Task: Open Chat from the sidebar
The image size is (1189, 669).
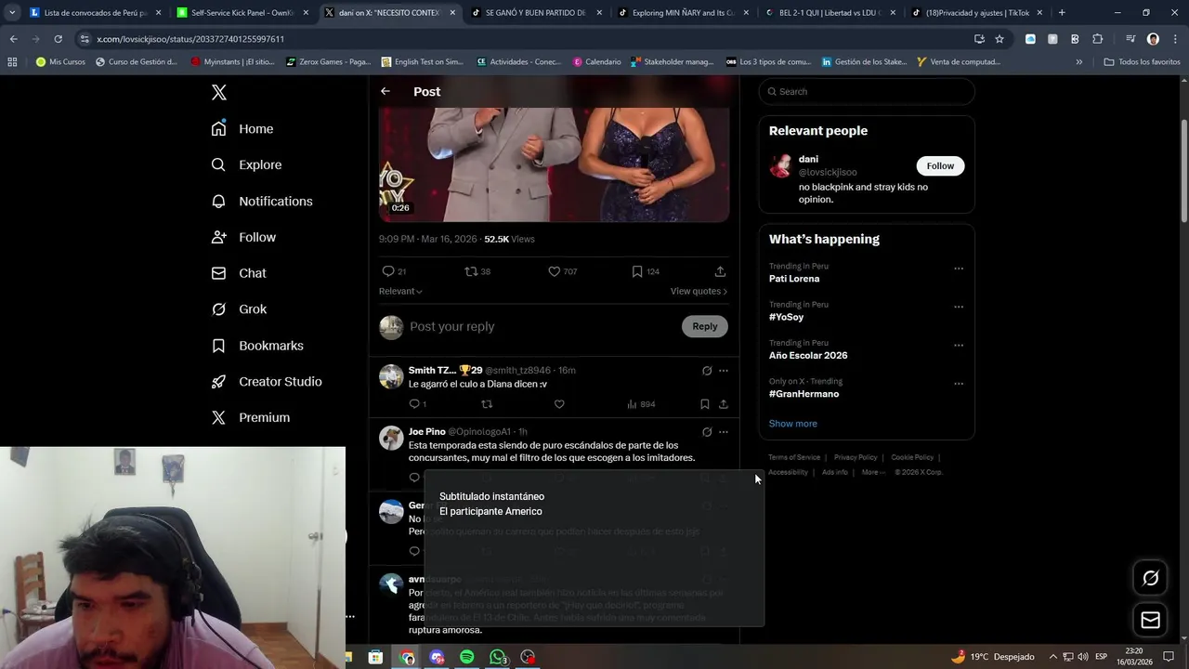Action: click(x=239, y=274)
